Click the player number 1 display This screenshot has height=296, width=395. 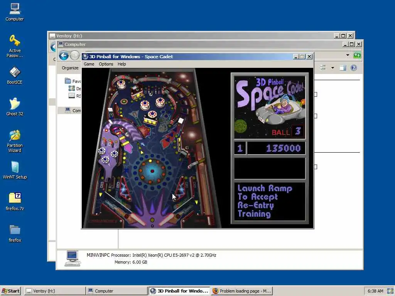click(x=240, y=148)
